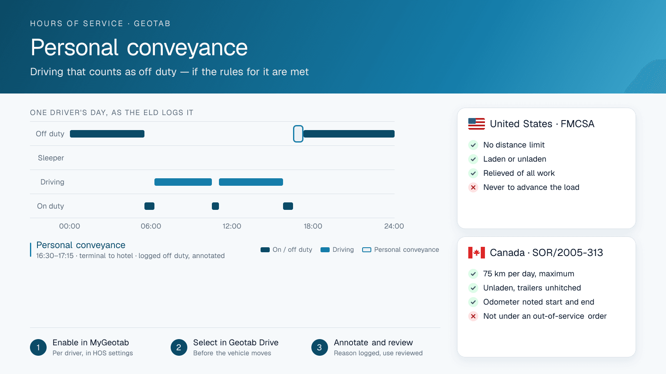666x374 pixels.
Task: Click the Never to advance the load text
Action: (531, 187)
